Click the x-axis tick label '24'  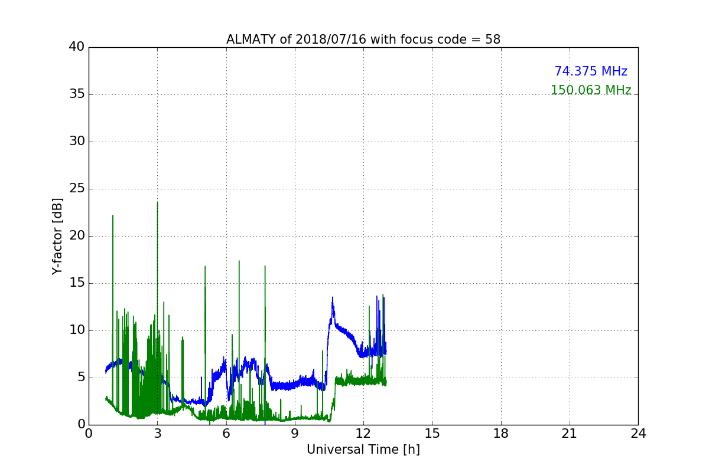click(x=638, y=434)
